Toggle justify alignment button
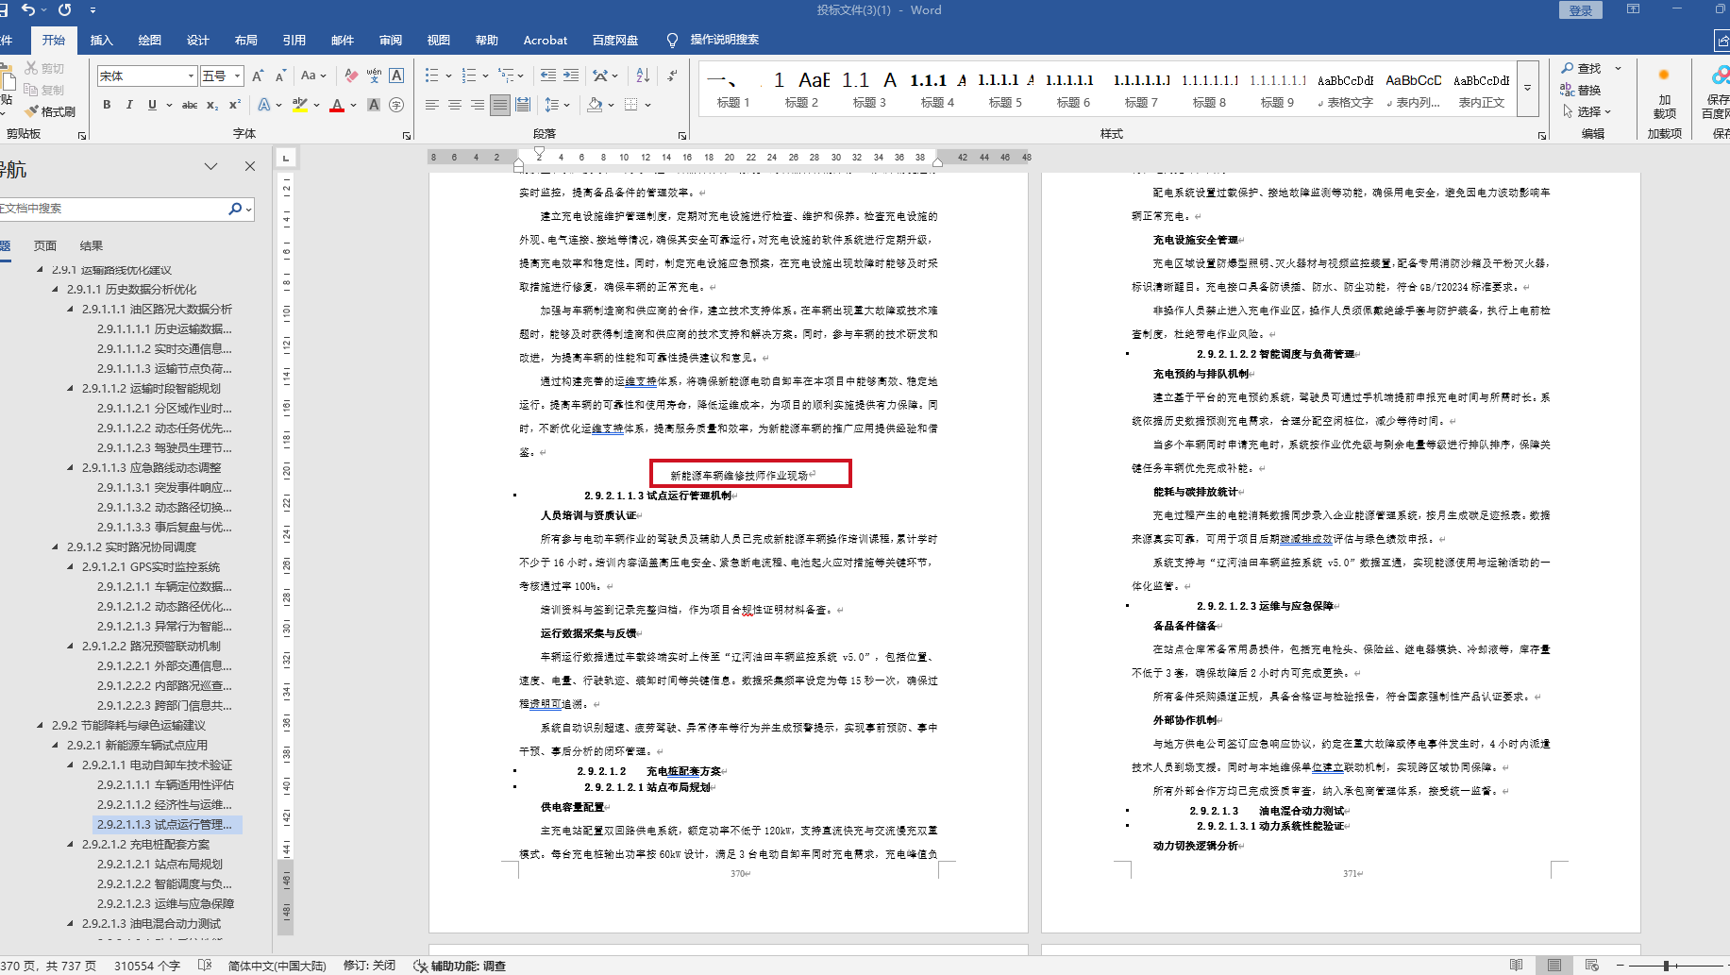Image resolution: width=1730 pixels, height=975 pixels. coord(500,105)
